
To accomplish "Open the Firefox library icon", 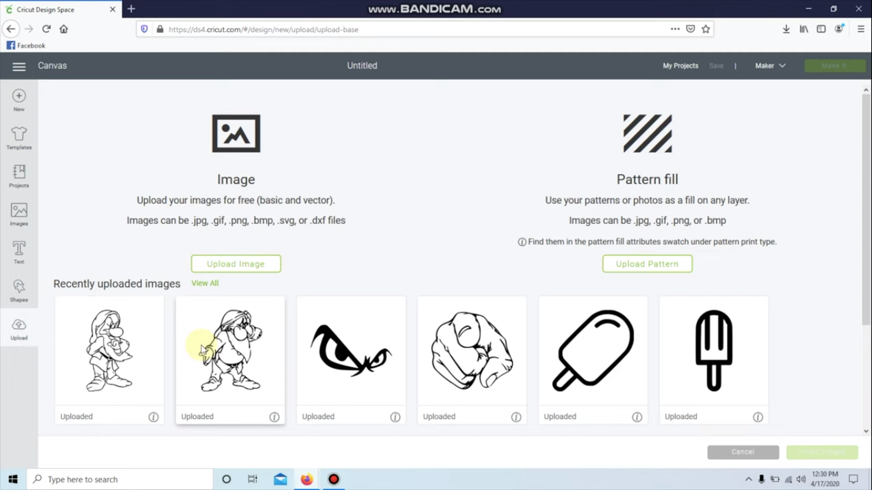I will tap(804, 29).
